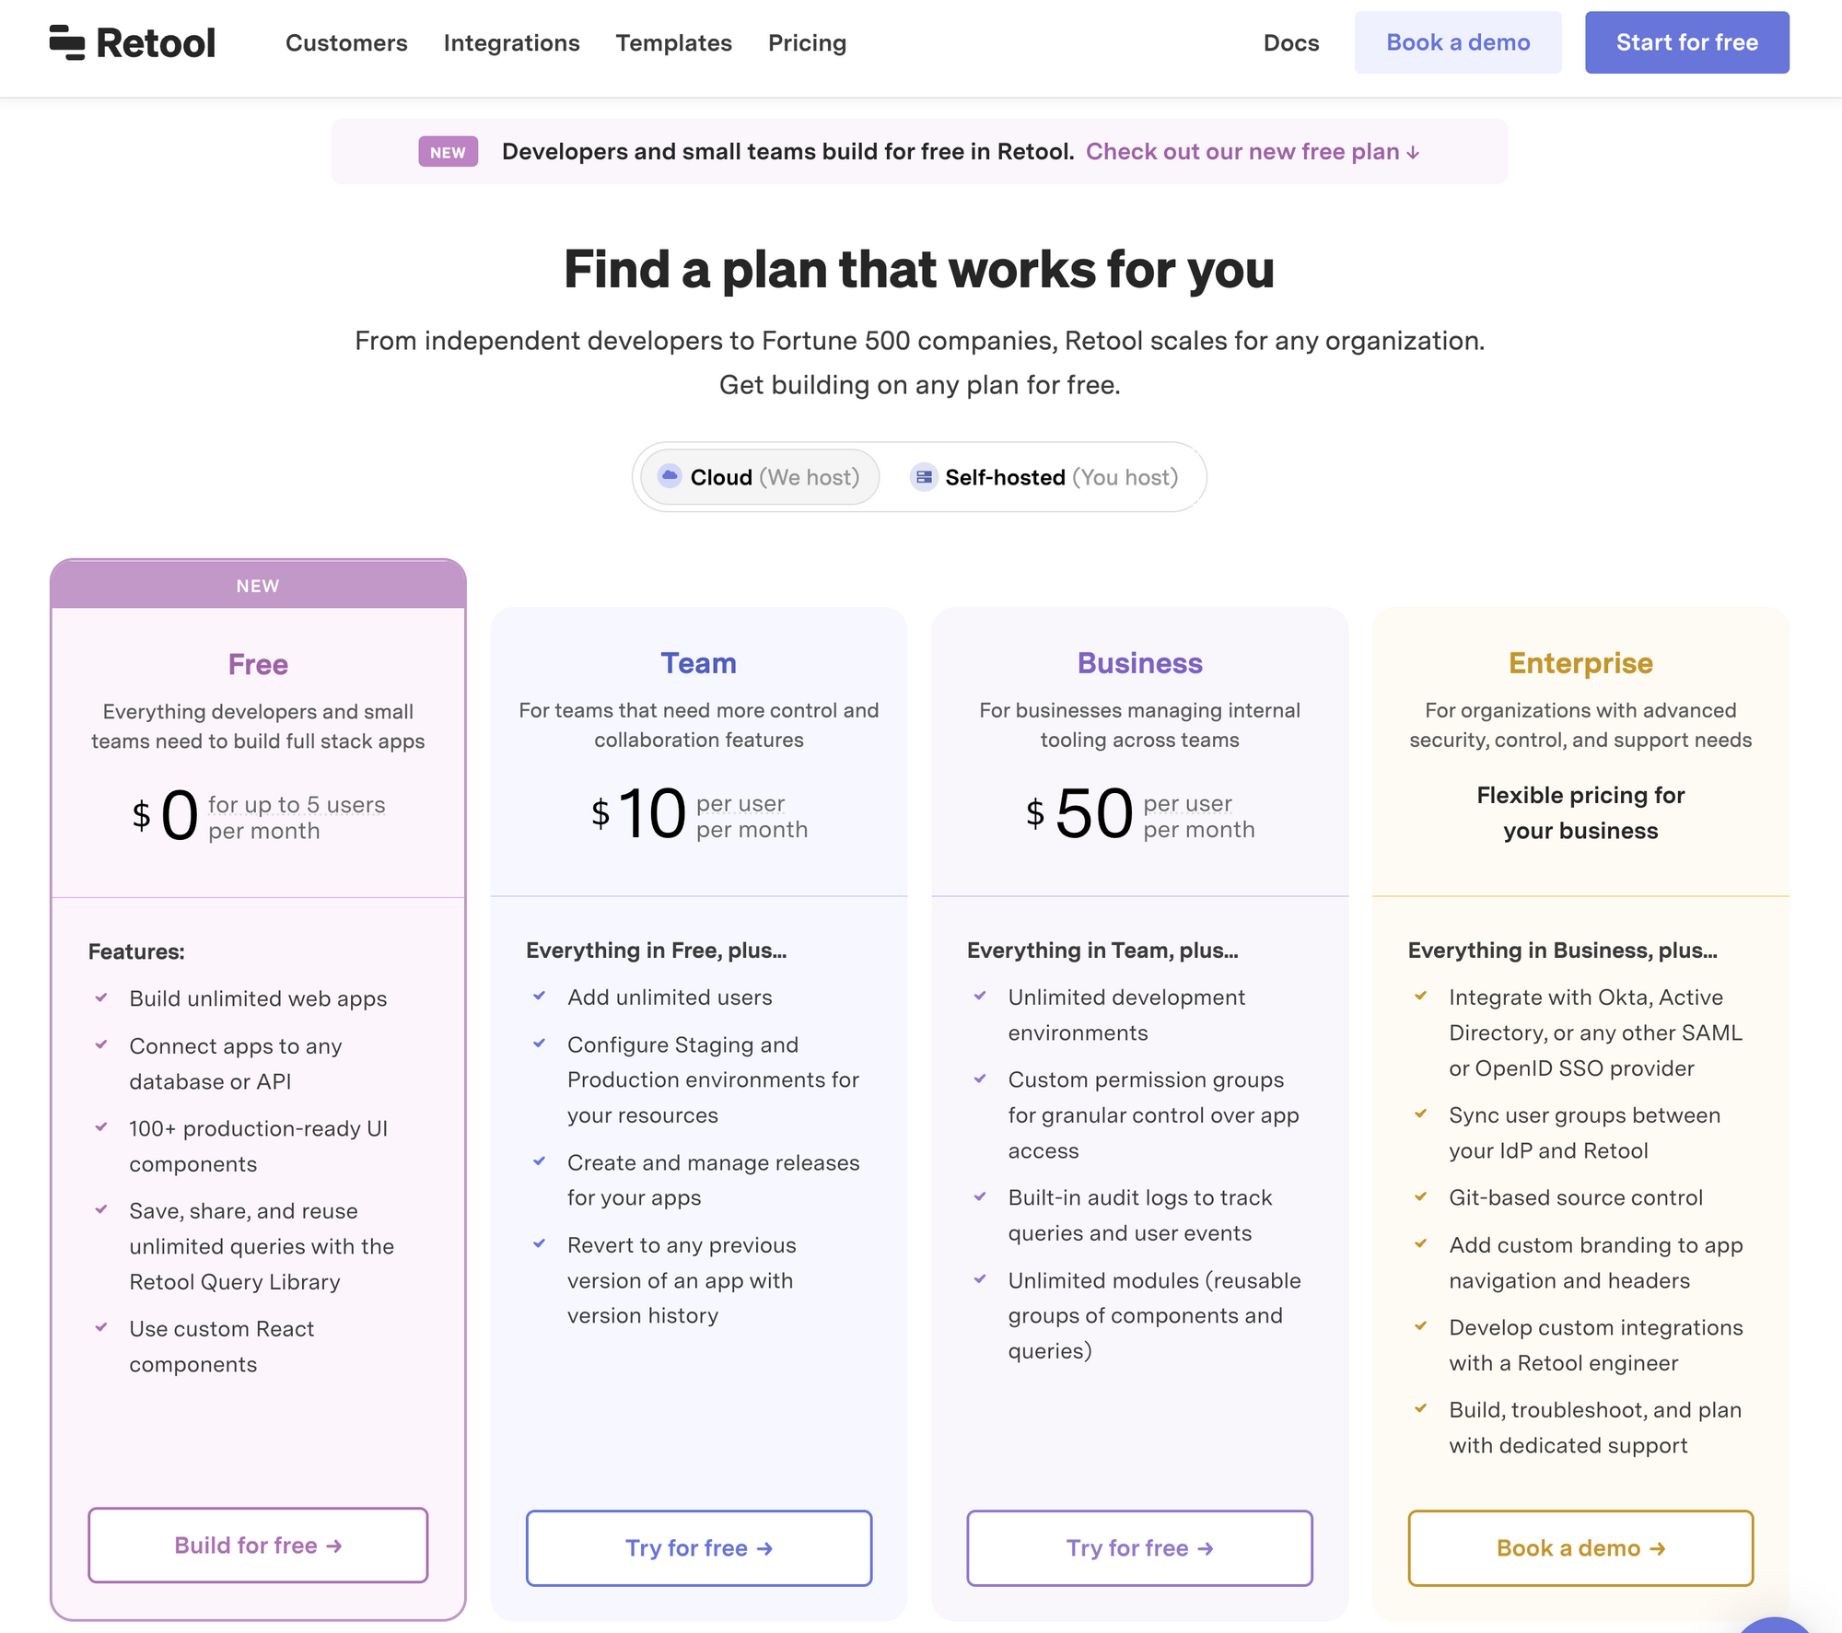Select the Self-hosted server icon
Image resolution: width=1842 pixels, height=1633 pixels.
point(924,476)
